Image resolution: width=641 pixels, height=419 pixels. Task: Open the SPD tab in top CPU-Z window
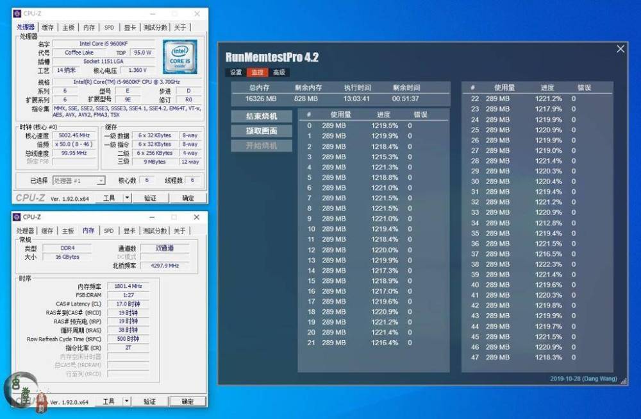pos(109,28)
